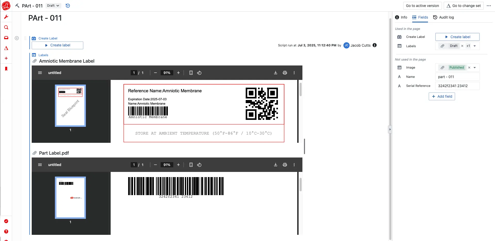The image size is (495, 241).
Task: Rotate the Amniotic Membrane Label PDF
Action: point(199,73)
